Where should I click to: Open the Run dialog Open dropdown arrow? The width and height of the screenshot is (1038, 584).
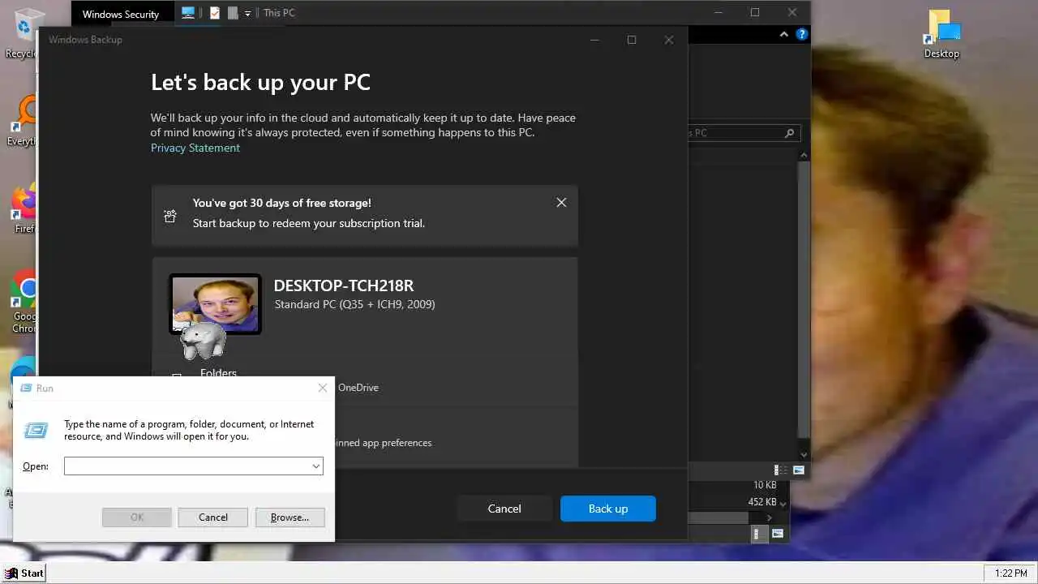[x=315, y=466]
